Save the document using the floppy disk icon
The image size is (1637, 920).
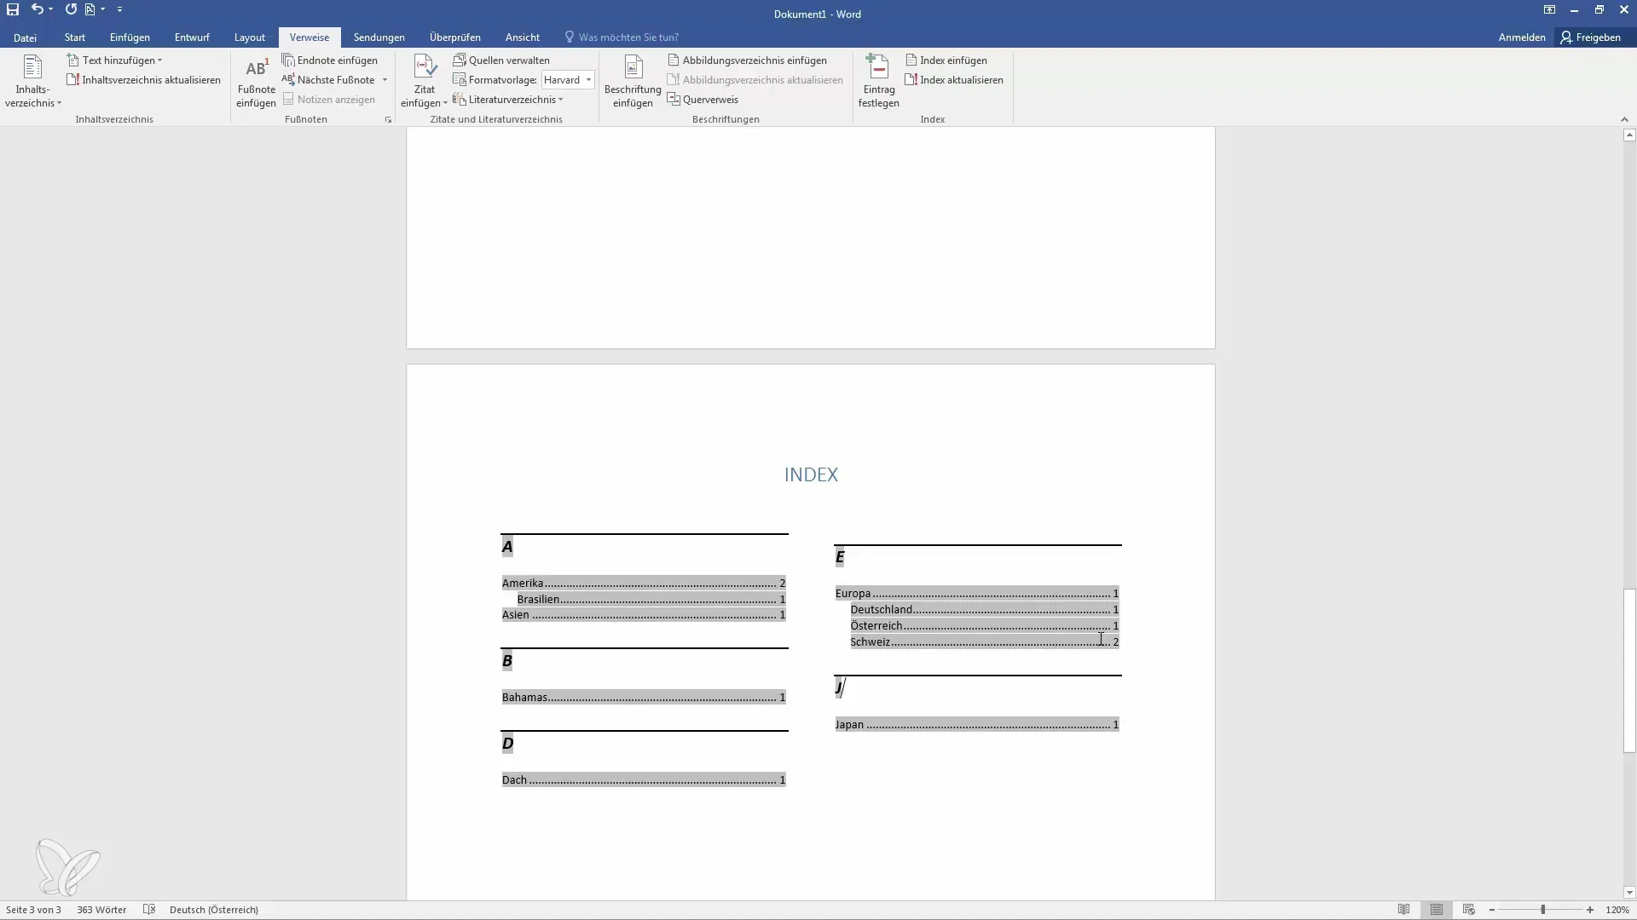click(x=13, y=9)
